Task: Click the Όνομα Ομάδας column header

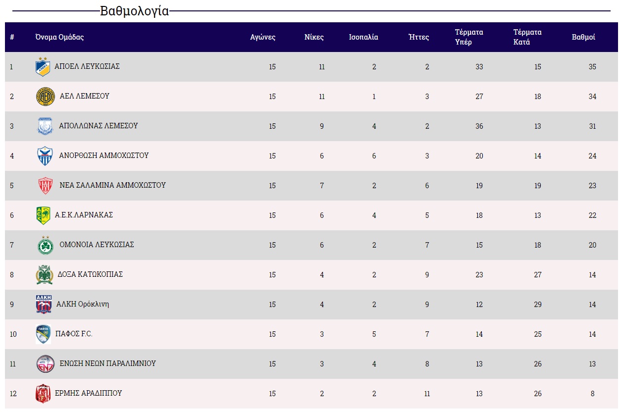Action: (x=59, y=37)
